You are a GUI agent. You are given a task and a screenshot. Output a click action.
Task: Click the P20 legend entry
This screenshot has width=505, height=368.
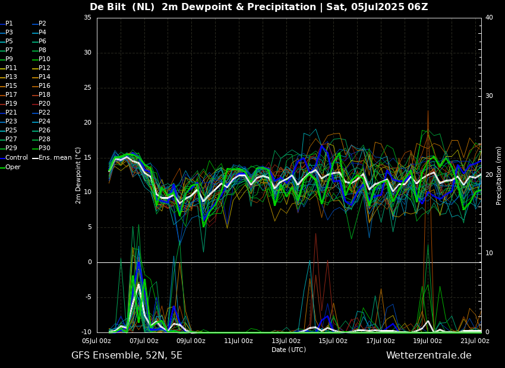pos(45,104)
